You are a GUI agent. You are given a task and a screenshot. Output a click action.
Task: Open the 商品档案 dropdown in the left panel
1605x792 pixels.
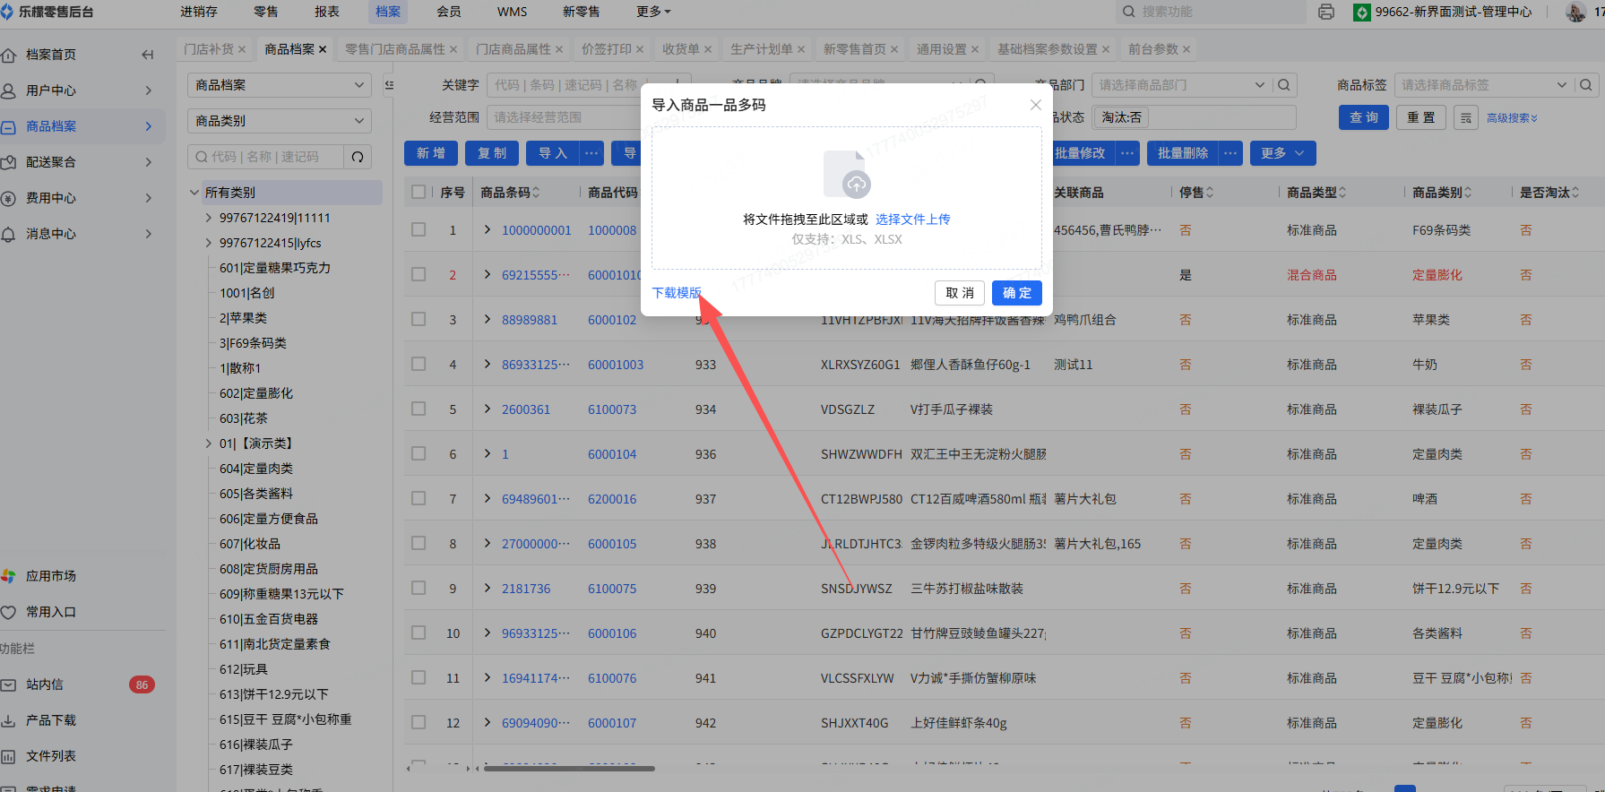coord(280,85)
